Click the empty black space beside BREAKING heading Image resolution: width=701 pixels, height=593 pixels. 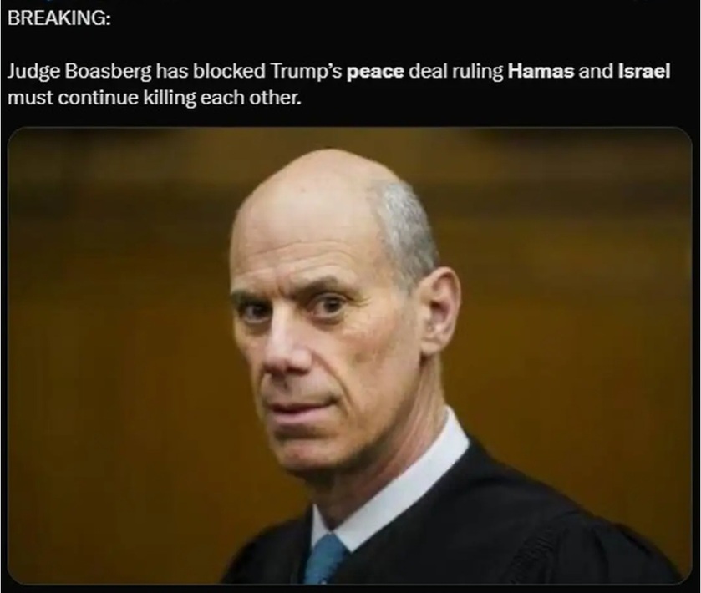tap(403, 18)
